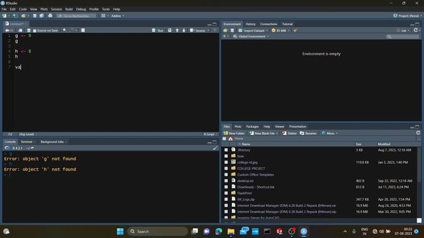This screenshot has height=238, width=424.
Task: Click the Open File folder icon in main toolbar
Action: click(x=23, y=16)
